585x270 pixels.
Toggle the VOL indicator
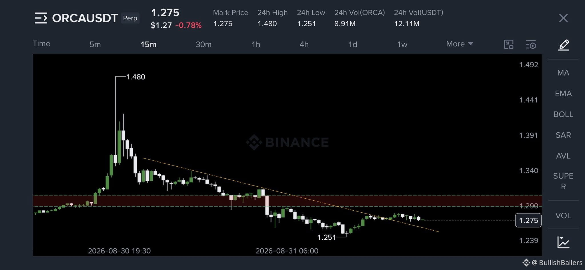tap(563, 215)
